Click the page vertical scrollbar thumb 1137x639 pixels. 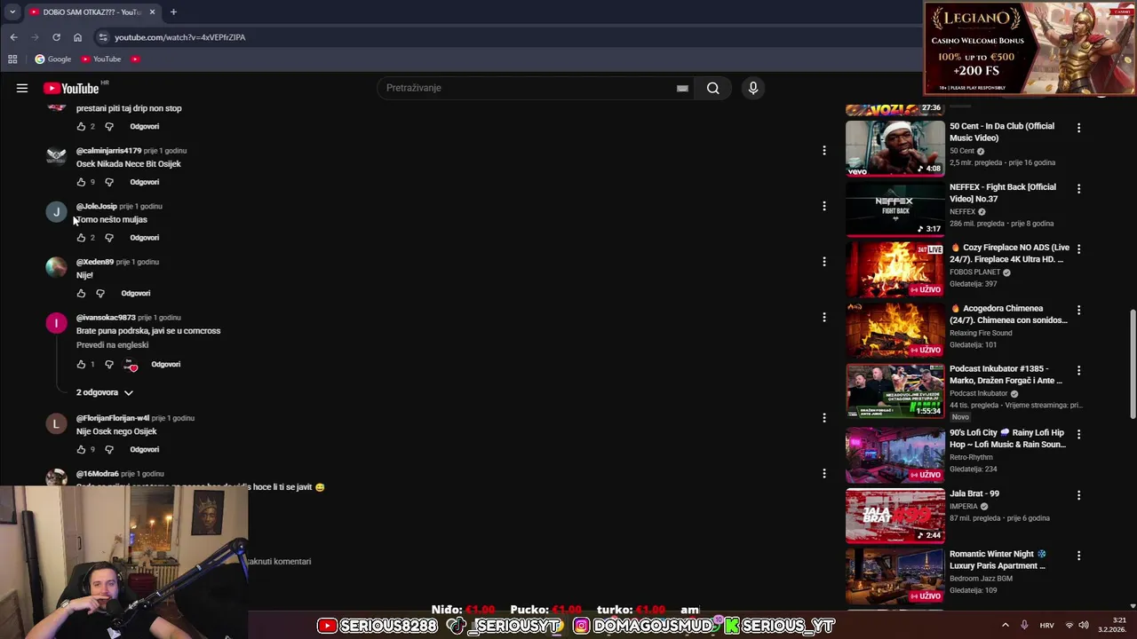pos(1132,364)
